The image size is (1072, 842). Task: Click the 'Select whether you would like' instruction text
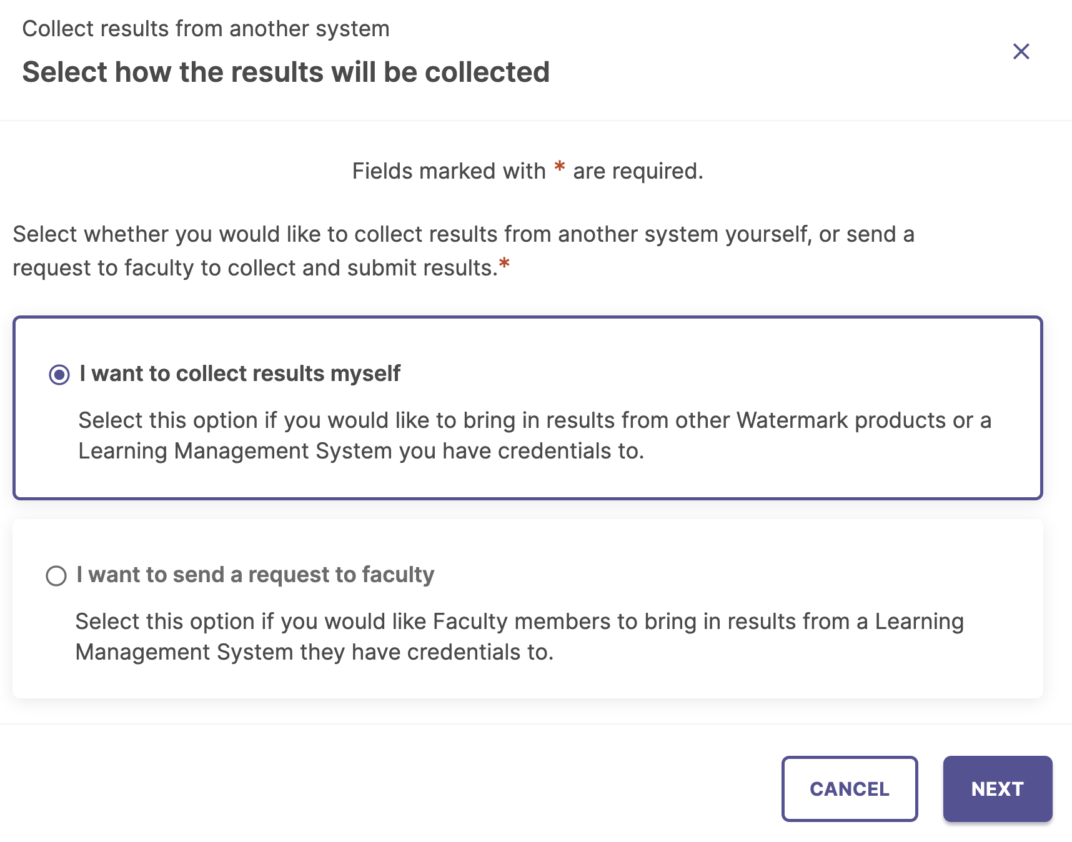click(463, 234)
